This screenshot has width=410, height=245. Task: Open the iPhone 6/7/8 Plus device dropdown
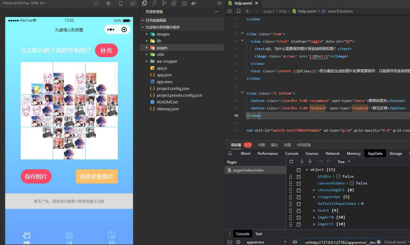click(x=24, y=3)
